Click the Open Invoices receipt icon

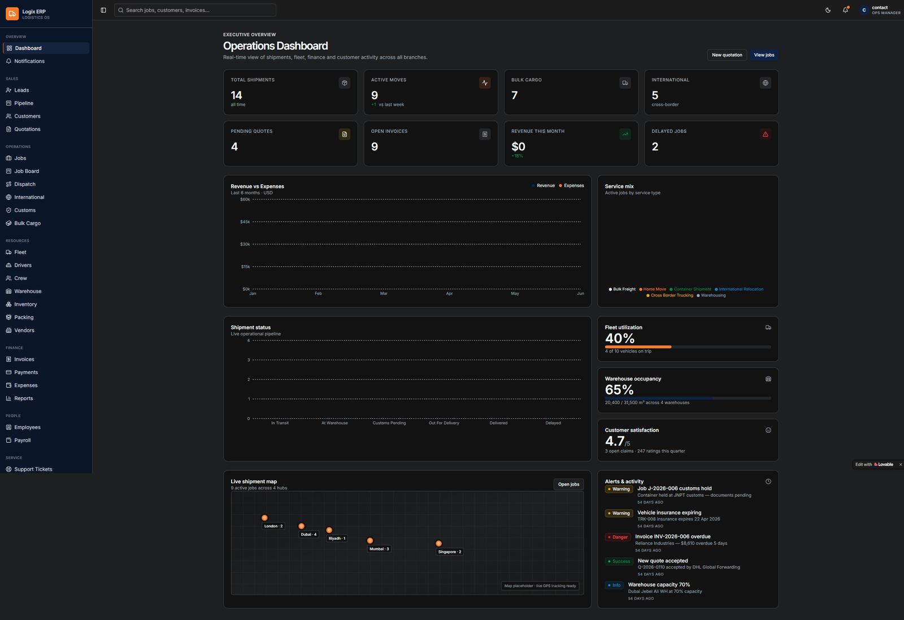[x=485, y=135]
